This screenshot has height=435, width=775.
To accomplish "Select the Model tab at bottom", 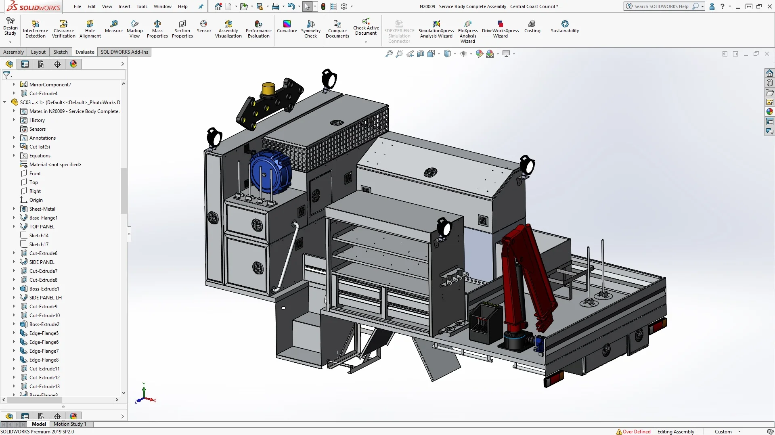I will [39, 424].
